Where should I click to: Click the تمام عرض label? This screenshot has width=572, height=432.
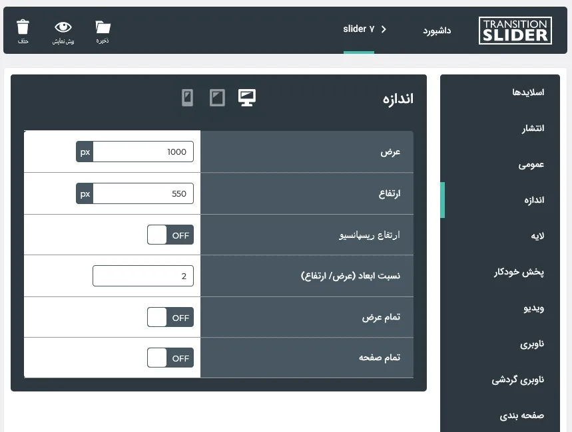pyautogui.click(x=381, y=317)
